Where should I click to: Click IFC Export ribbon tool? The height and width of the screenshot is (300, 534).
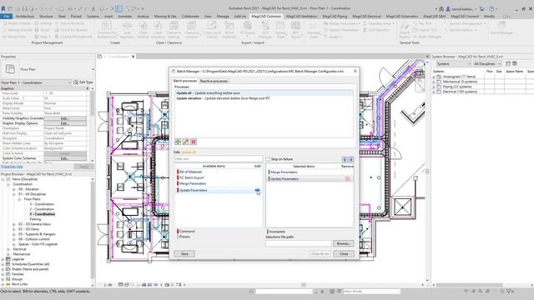click(248, 28)
